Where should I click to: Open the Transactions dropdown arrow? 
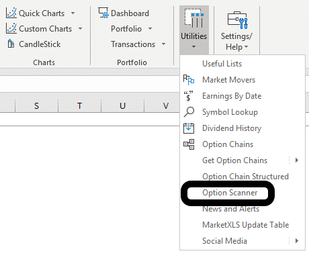(x=164, y=44)
